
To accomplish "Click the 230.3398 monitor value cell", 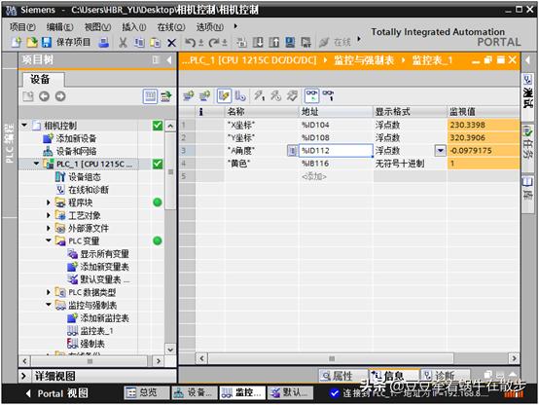I will point(484,125).
